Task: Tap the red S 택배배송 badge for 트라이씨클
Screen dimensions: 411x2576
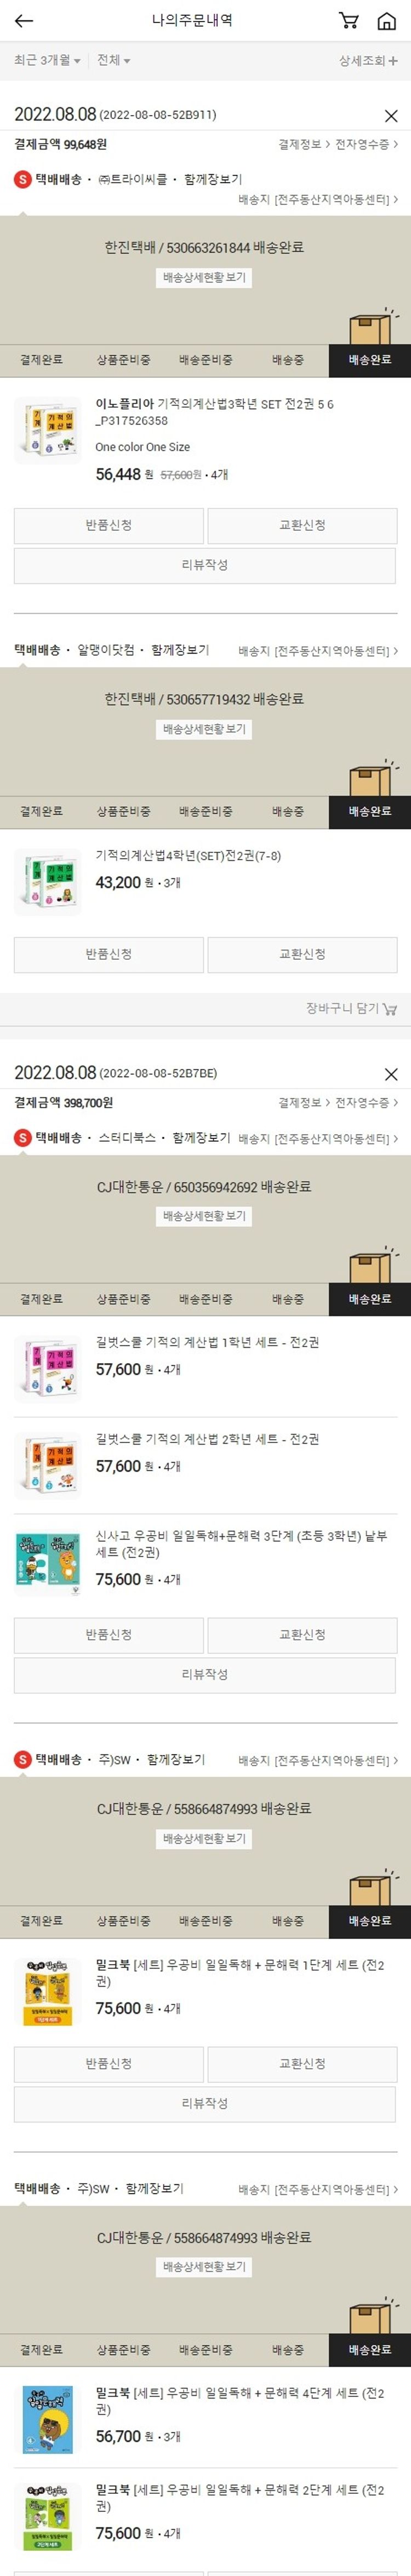Action: pyautogui.click(x=22, y=180)
